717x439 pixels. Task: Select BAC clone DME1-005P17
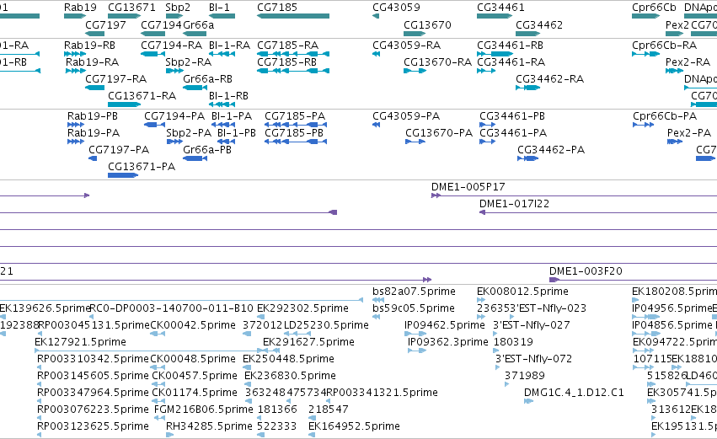point(574,195)
